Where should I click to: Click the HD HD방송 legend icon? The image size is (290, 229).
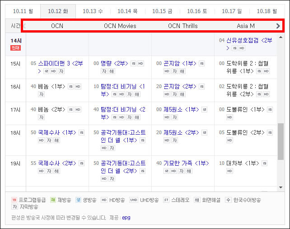click(x=104, y=200)
